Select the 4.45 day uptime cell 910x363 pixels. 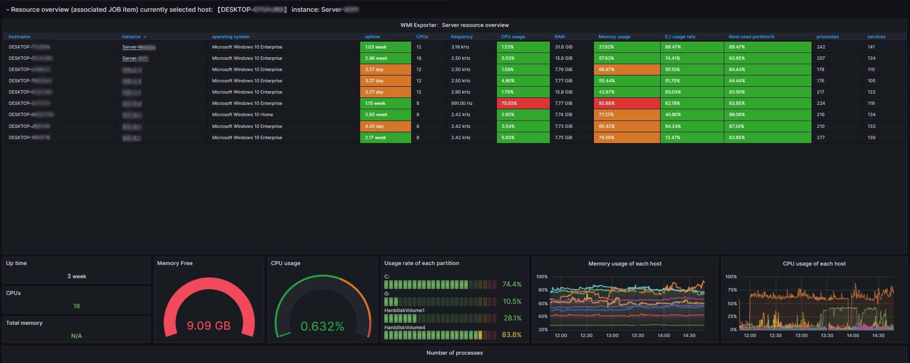pyautogui.click(x=385, y=126)
